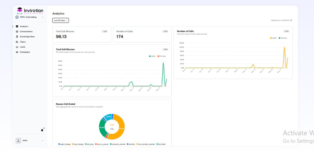Refresh analytics using the refresh icon

[x=291, y=20]
